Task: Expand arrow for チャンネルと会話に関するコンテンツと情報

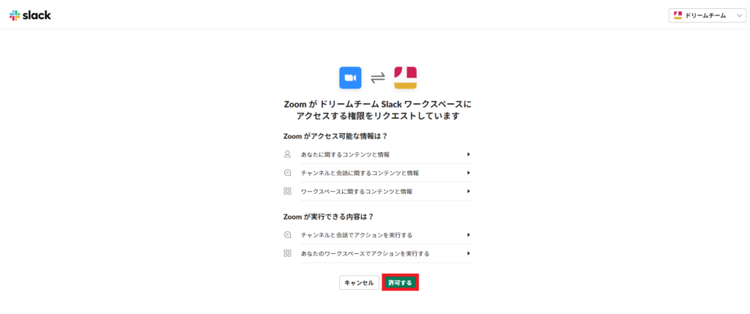Action: (468, 173)
